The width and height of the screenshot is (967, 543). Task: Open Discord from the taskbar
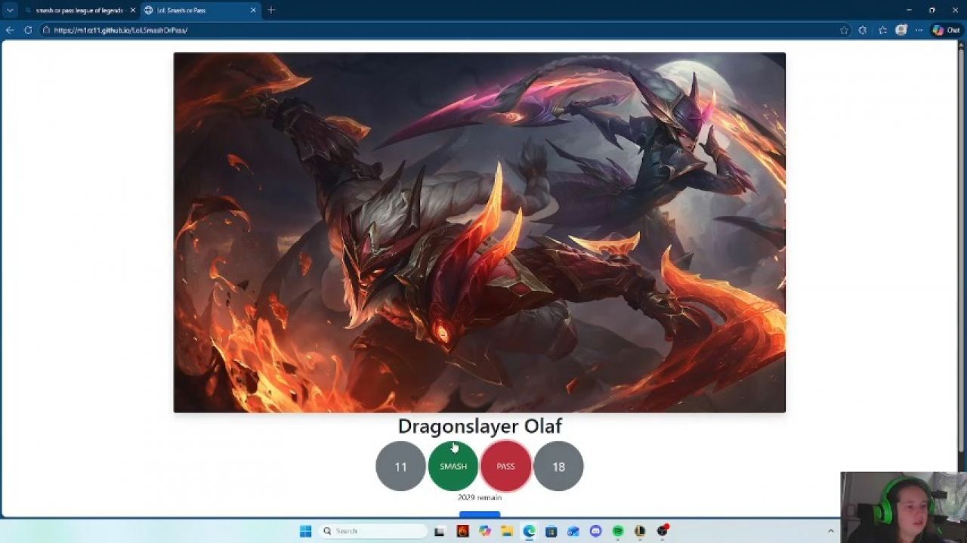pos(595,531)
